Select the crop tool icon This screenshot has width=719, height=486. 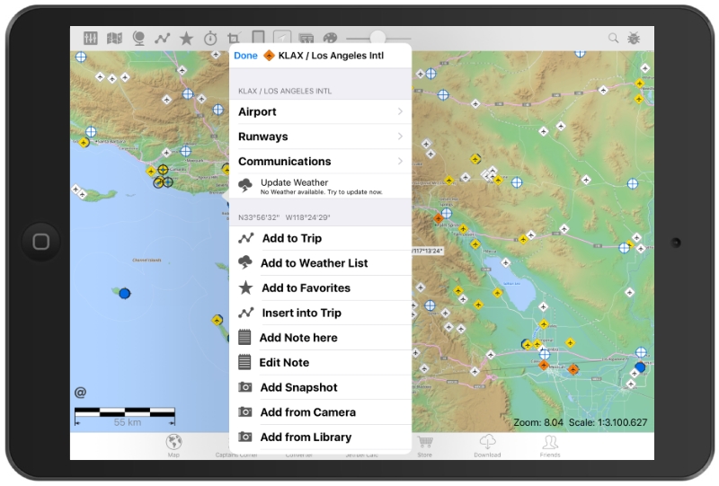tap(234, 38)
